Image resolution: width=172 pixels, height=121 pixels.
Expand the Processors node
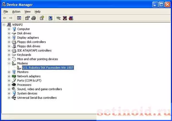(9, 85)
